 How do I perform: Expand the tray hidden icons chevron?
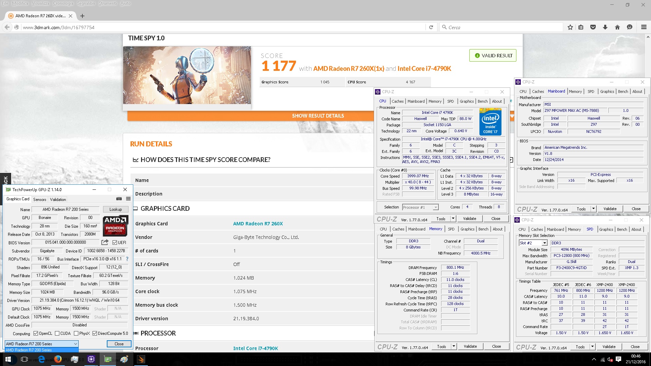[x=594, y=359]
